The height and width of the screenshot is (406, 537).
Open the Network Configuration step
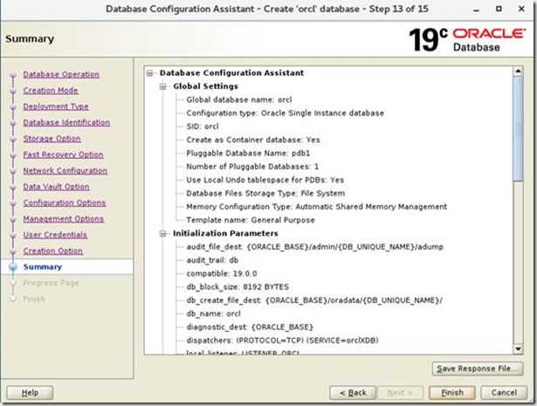click(65, 170)
